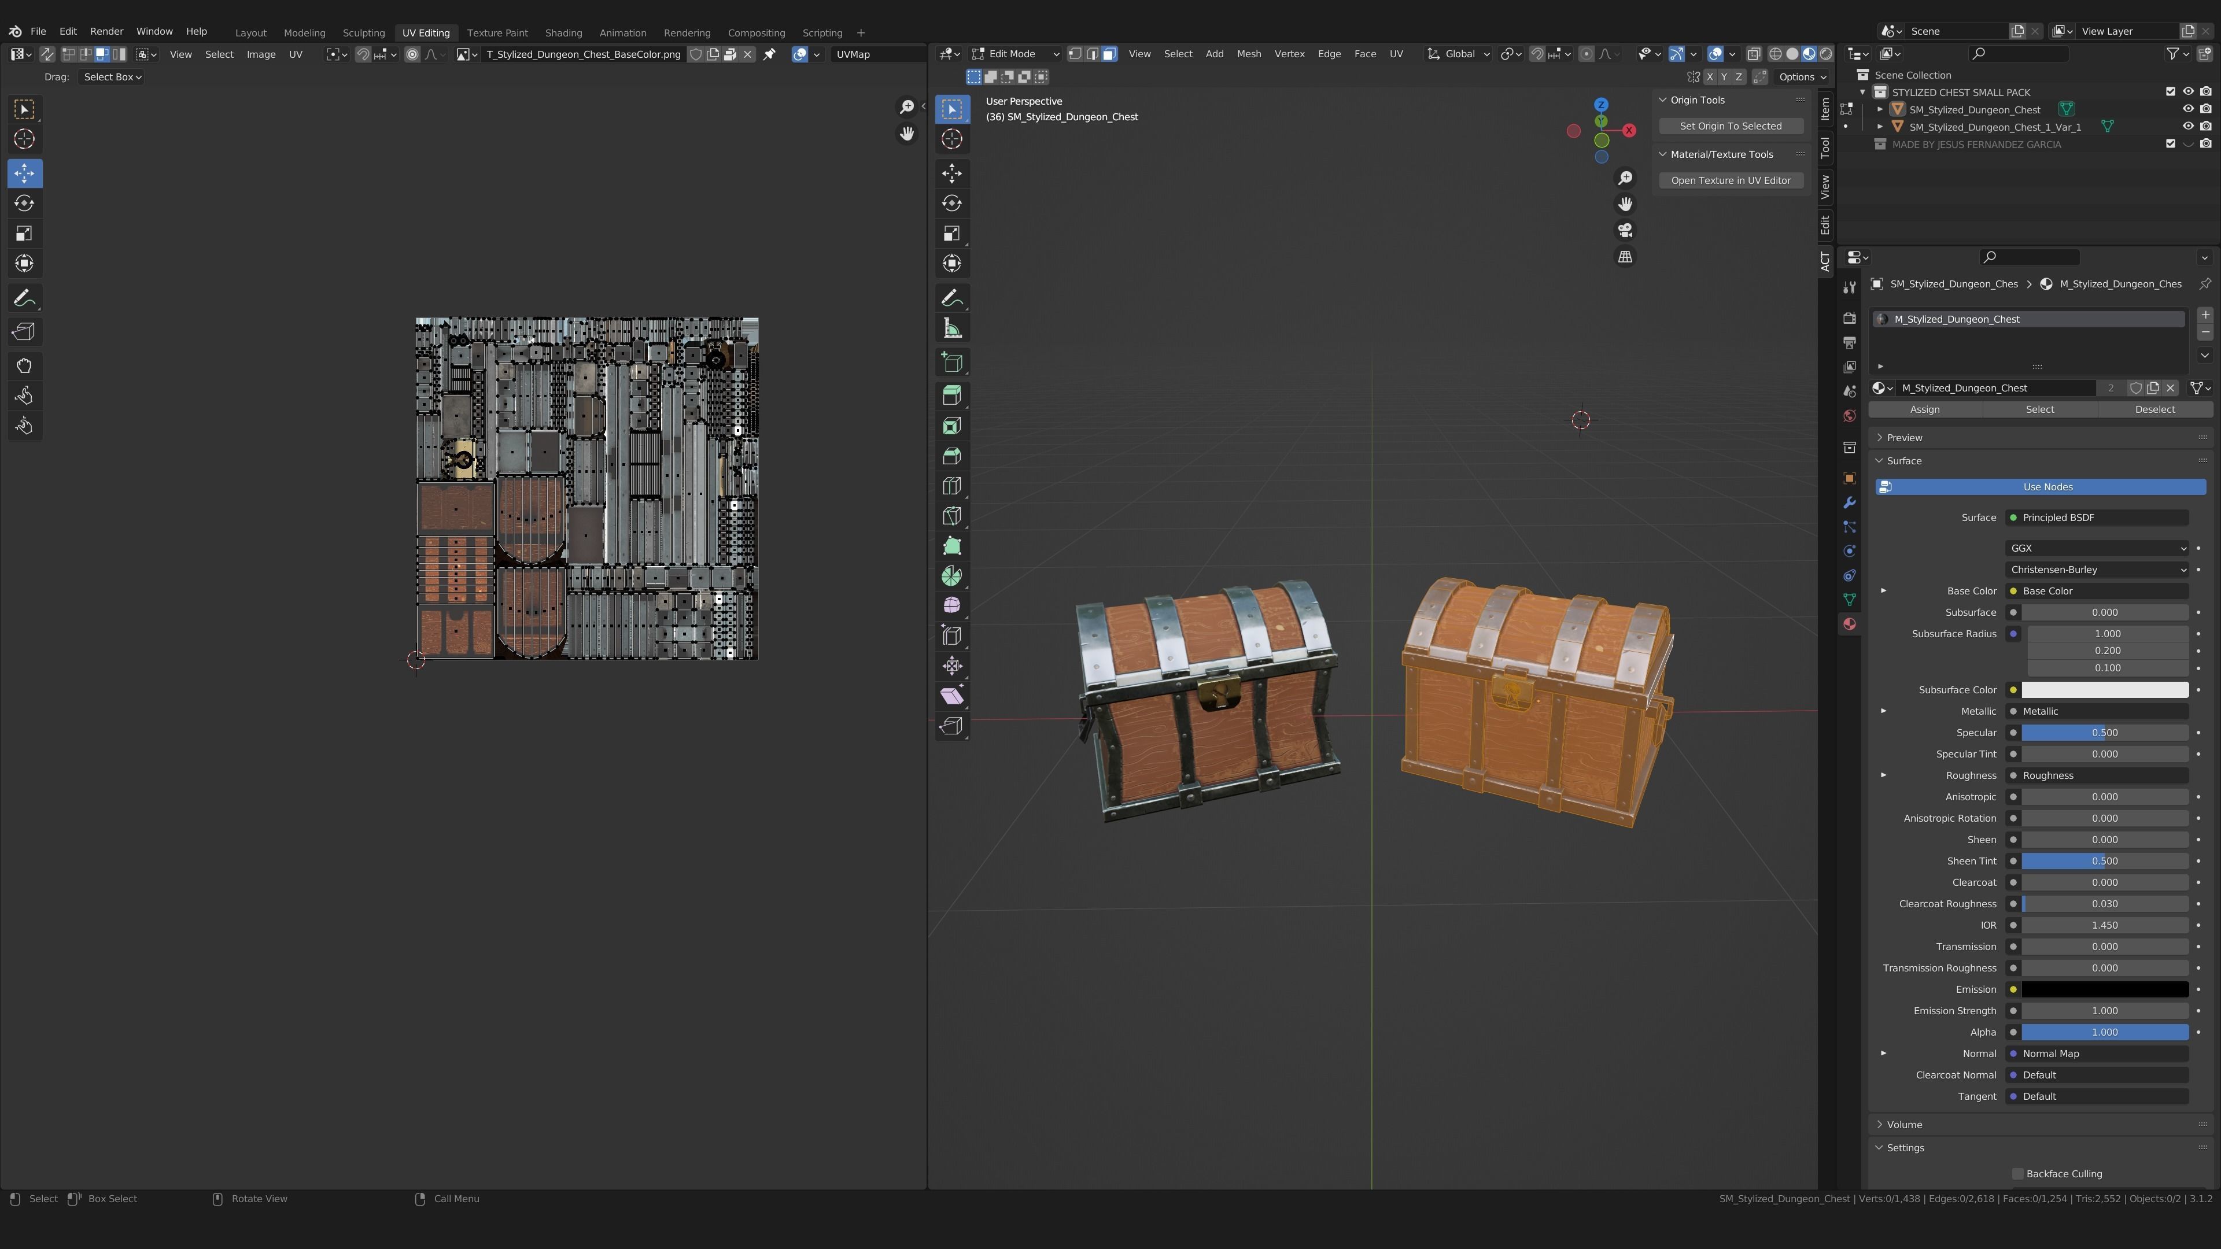
Task: Toggle perspective/orthographic grid icon
Action: 1625,257
